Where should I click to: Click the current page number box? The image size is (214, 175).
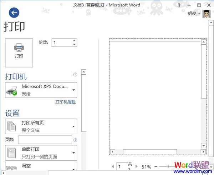point(122,167)
